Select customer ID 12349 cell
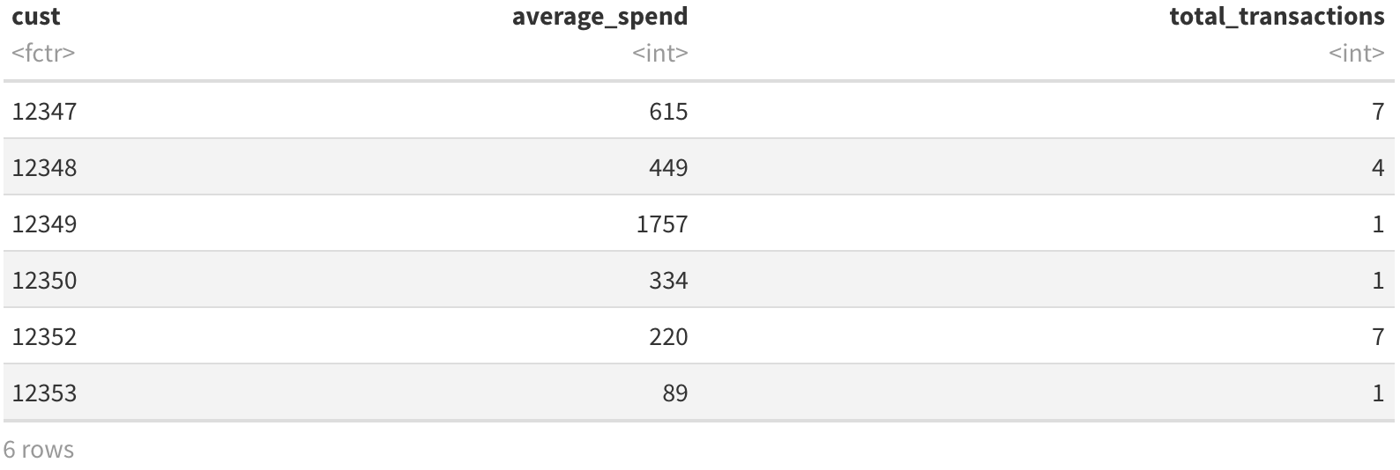 click(x=45, y=224)
